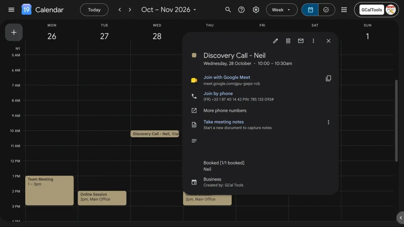Switch to the Tasks view toggle

tap(326, 10)
